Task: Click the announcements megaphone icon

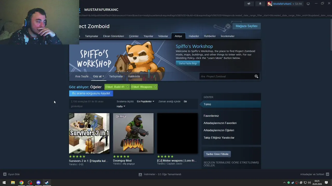Action: click(249, 4)
